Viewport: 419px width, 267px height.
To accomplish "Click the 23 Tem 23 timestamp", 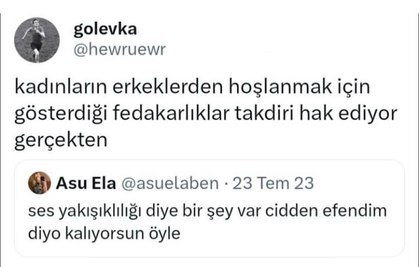I will click(273, 183).
